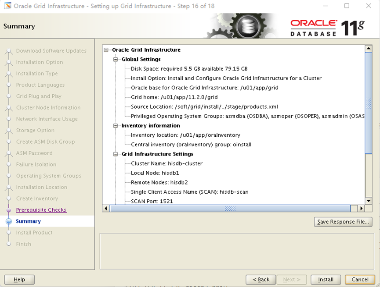Click the Oracle installer title bar icon
380x287 pixels.
point(7,6)
